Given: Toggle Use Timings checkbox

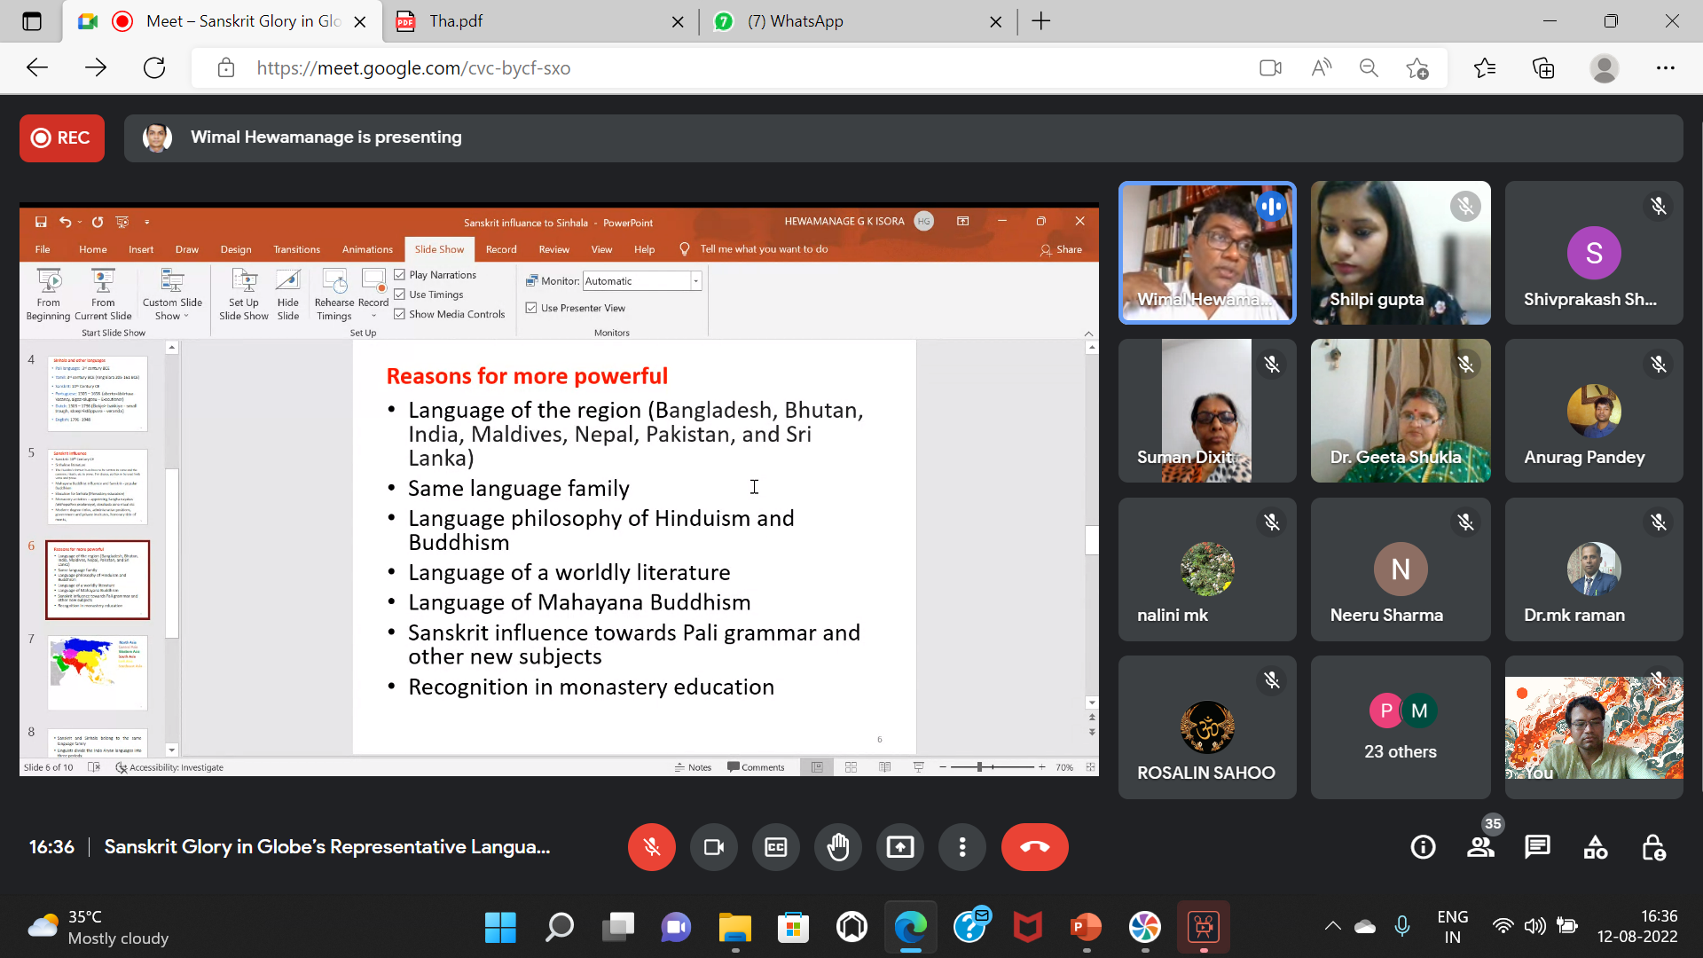Looking at the screenshot, I should point(400,294).
